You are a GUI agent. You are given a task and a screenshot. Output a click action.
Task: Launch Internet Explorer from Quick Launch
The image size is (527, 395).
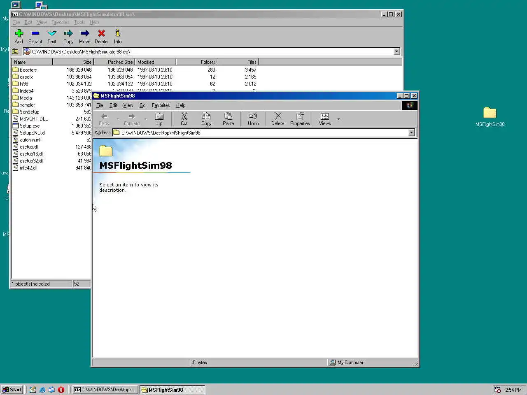[42, 390]
